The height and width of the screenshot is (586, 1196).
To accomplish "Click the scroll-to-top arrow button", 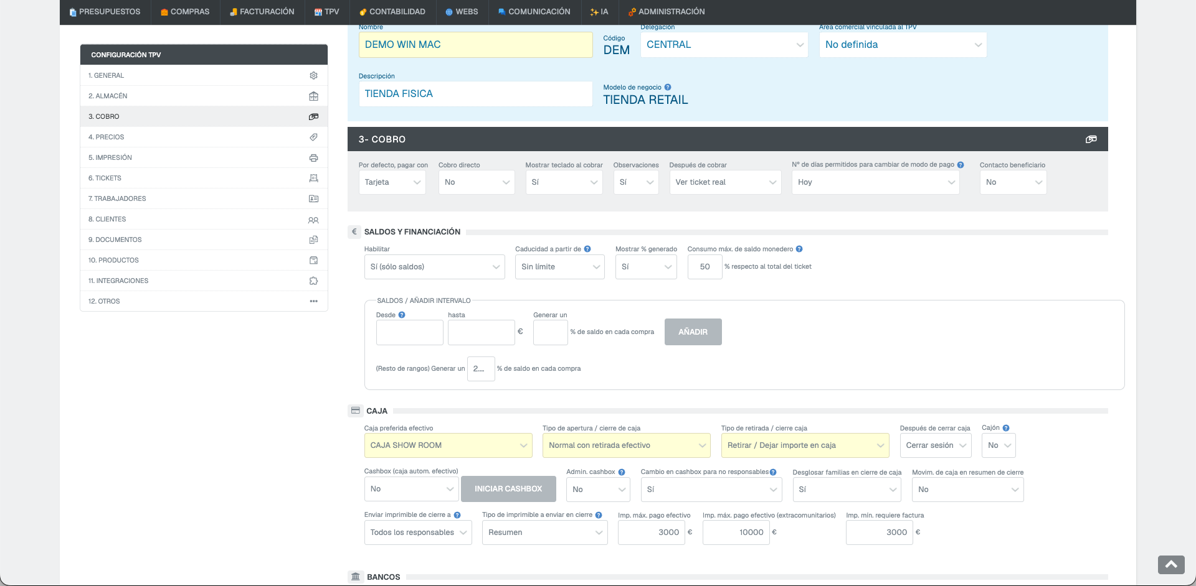I will 1171,564.
